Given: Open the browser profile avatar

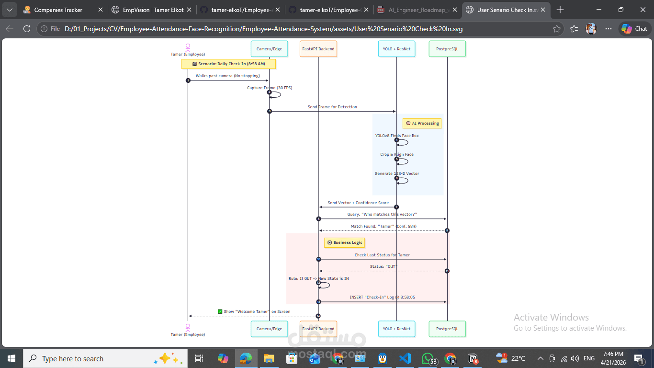Looking at the screenshot, I should pyautogui.click(x=591, y=29).
